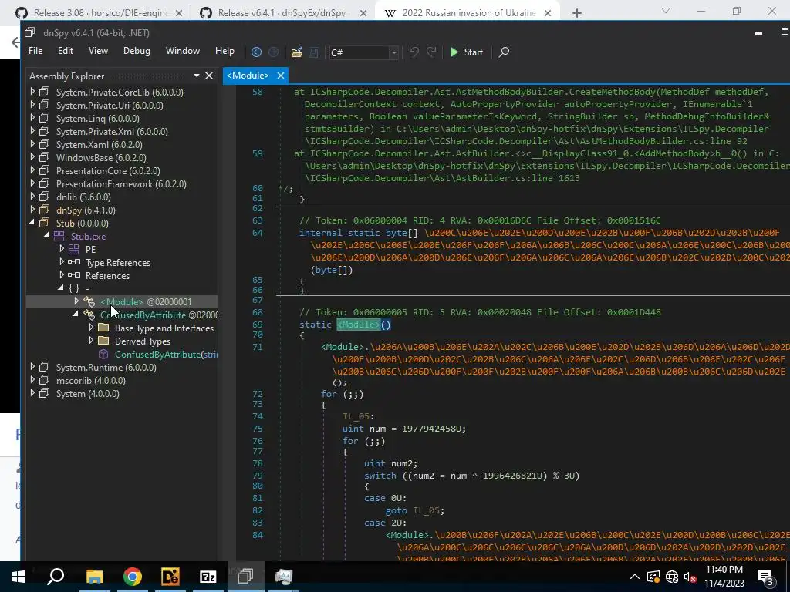Open Detect It Easy from the taskbar
The height and width of the screenshot is (592, 790).
pos(170,577)
